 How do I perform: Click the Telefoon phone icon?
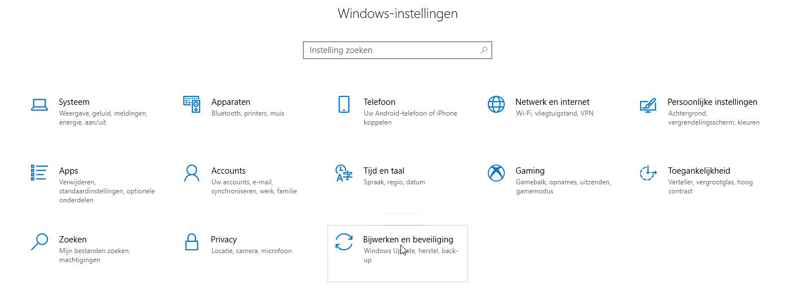pyautogui.click(x=343, y=104)
